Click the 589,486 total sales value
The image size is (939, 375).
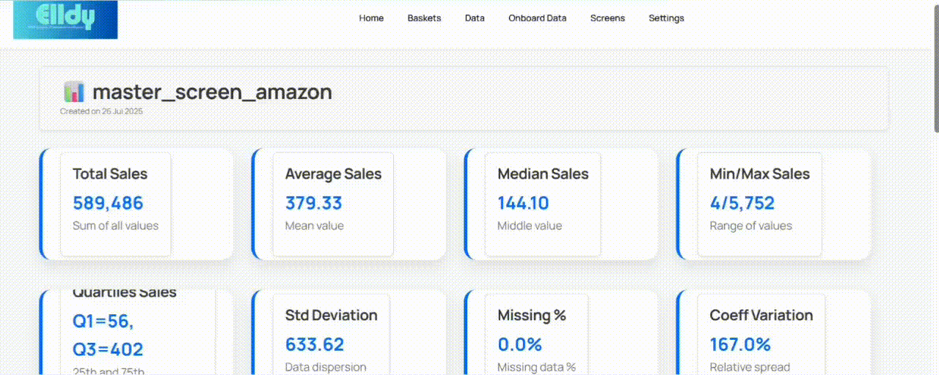pos(108,203)
